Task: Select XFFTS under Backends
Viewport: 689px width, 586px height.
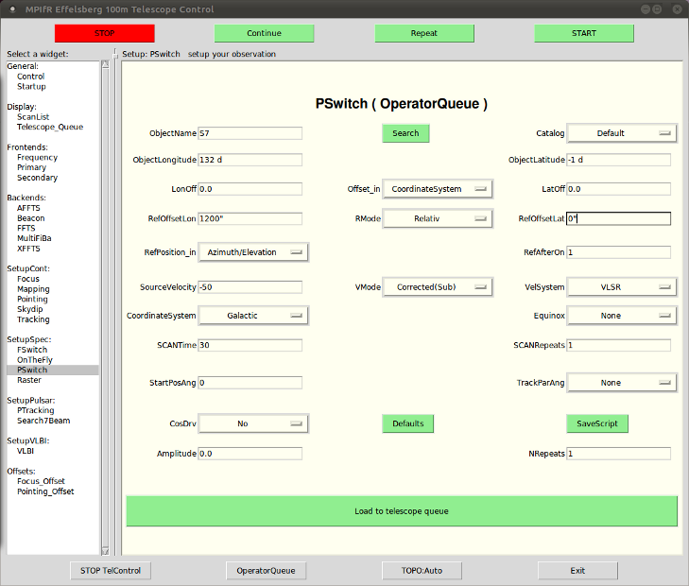Action: [x=28, y=249]
